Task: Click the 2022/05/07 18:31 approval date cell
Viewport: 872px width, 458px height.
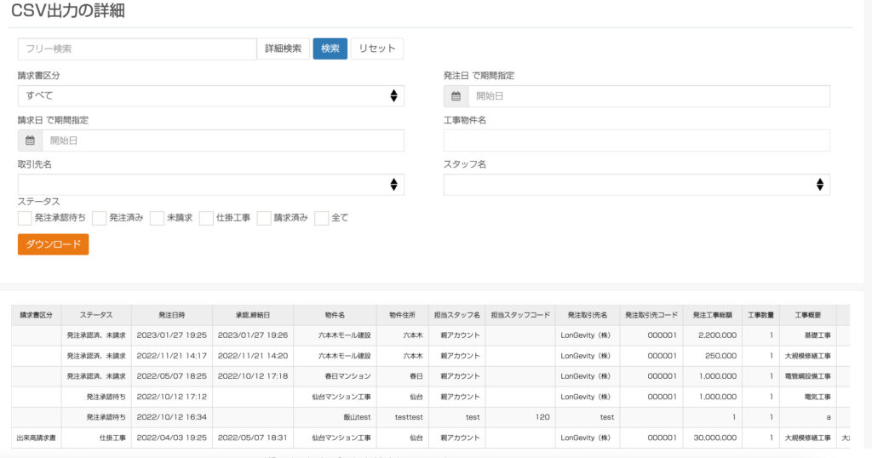Action: (253, 438)
